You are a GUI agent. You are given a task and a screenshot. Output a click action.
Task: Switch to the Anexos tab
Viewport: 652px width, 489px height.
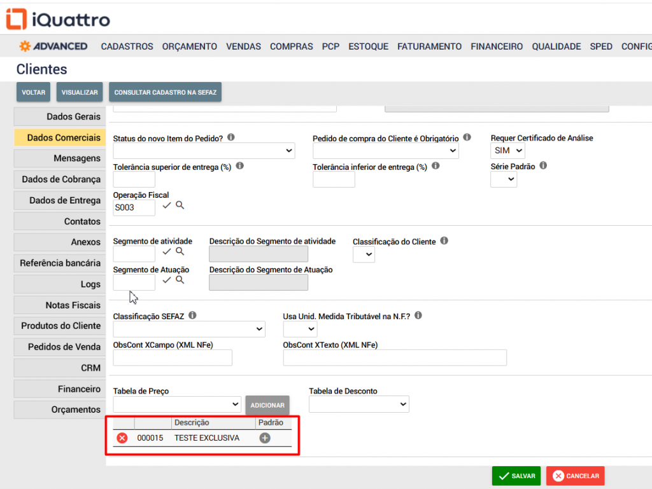coord(59,242)
